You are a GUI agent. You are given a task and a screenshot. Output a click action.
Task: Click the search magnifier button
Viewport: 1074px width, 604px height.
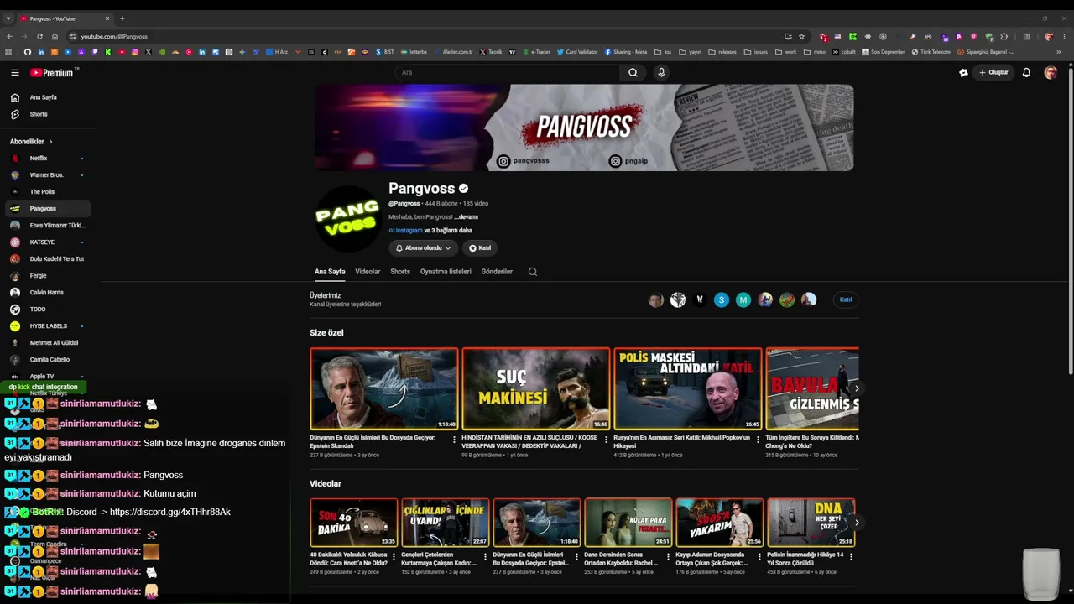click(633, 72)
